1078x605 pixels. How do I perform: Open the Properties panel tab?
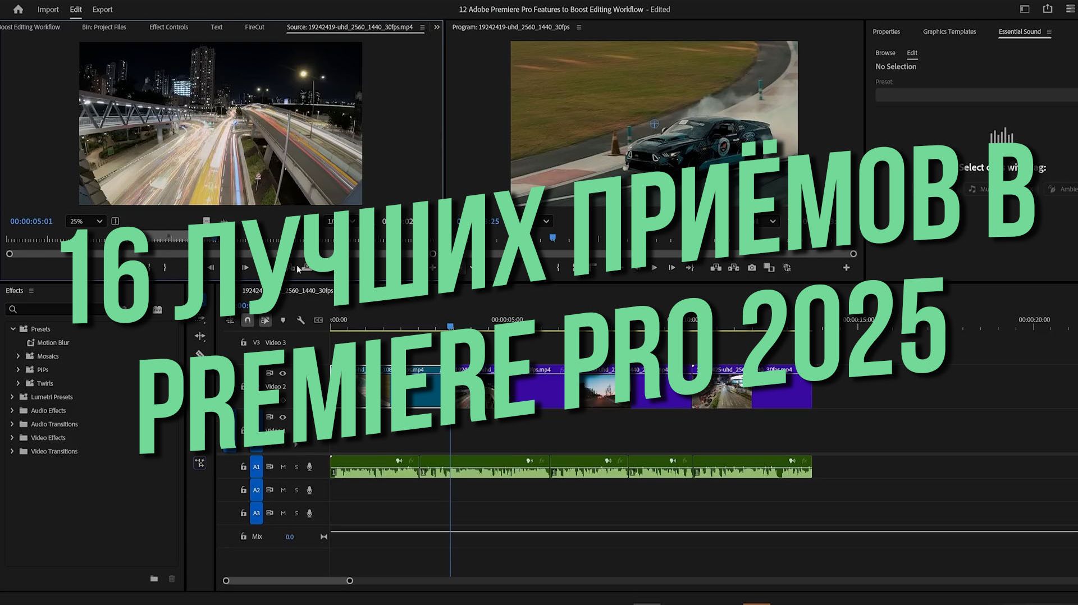886,31
